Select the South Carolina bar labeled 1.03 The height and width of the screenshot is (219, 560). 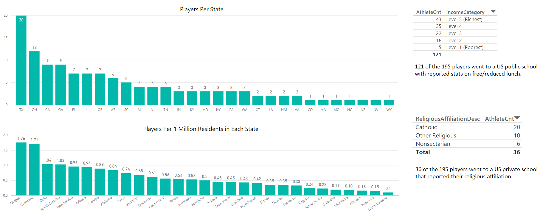[61, 180]
